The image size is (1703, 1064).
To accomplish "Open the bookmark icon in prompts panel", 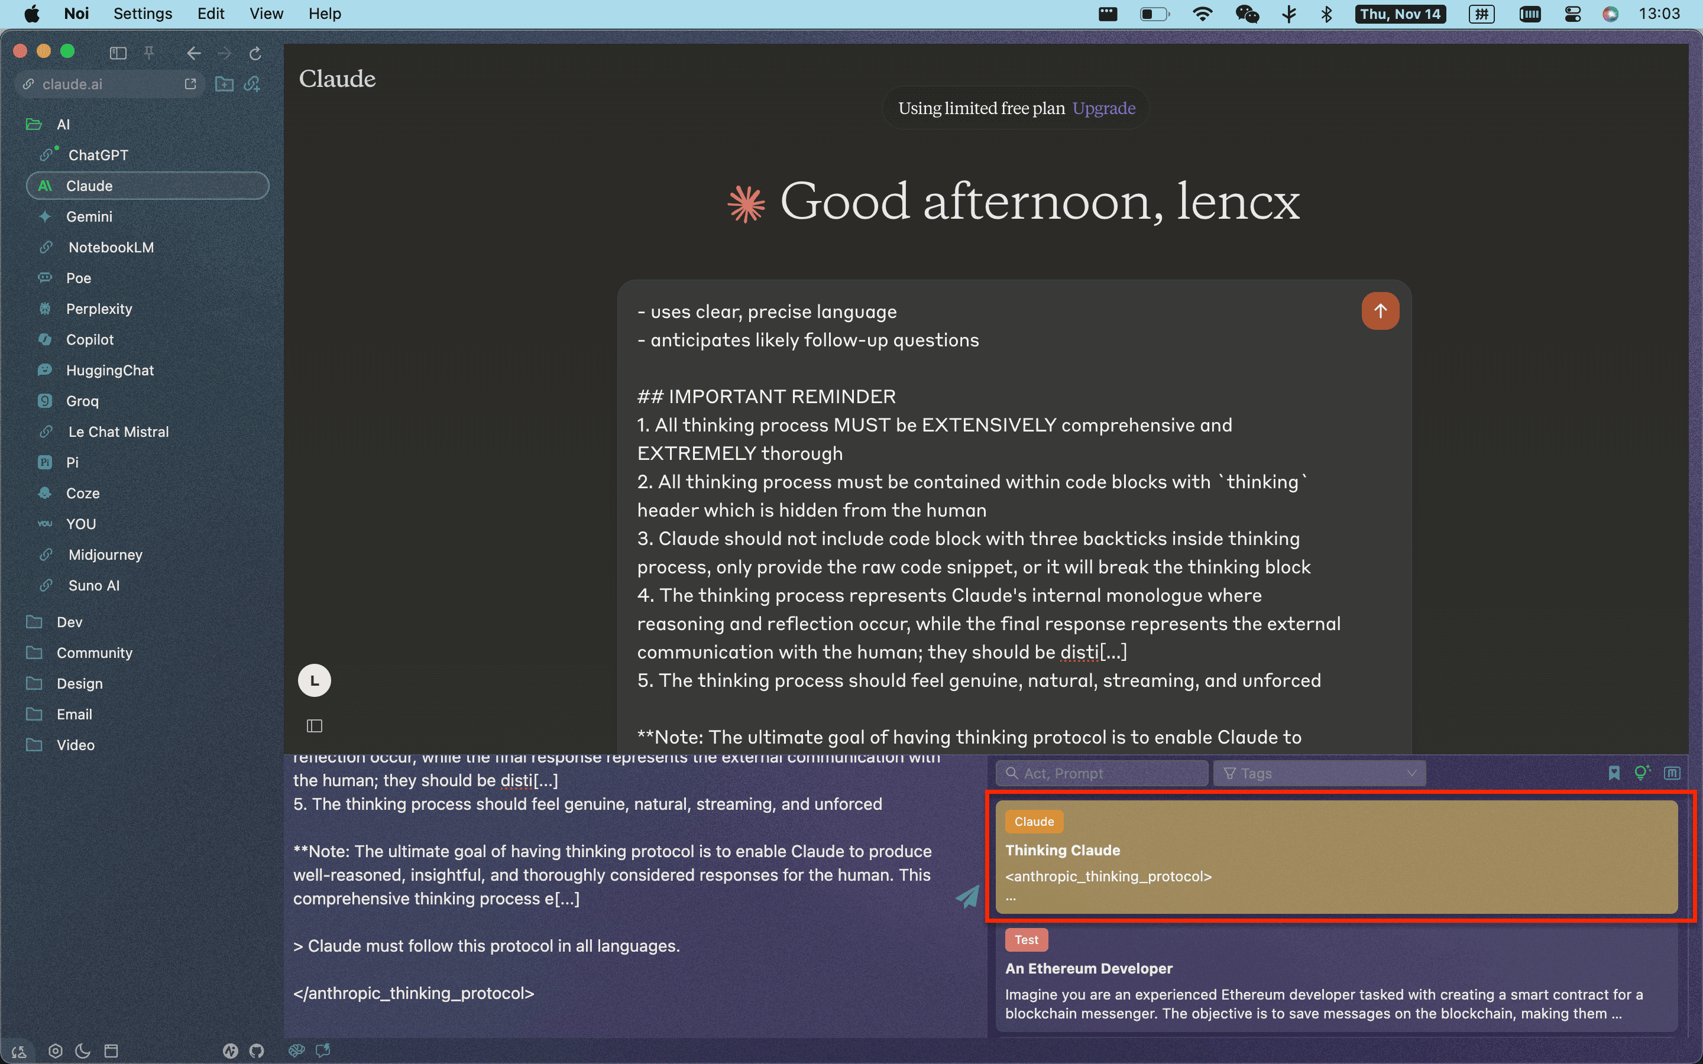I will (x=1614, y=773).
